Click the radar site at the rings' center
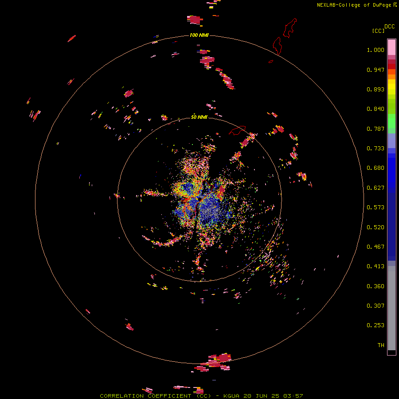Screen dimensions: 399x399 click(x=200, y=199)
